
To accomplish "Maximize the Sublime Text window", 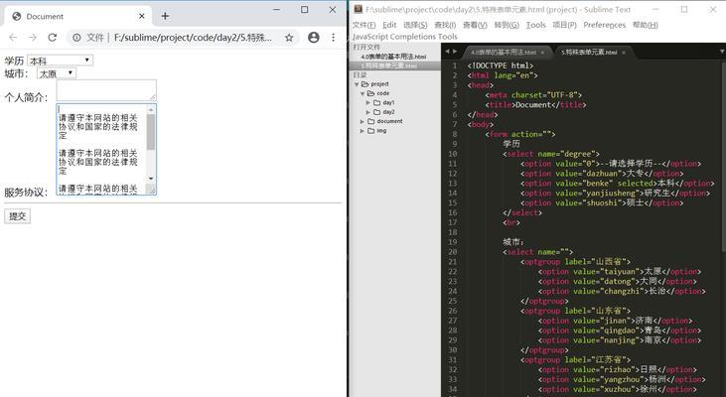I will point(684,9).
